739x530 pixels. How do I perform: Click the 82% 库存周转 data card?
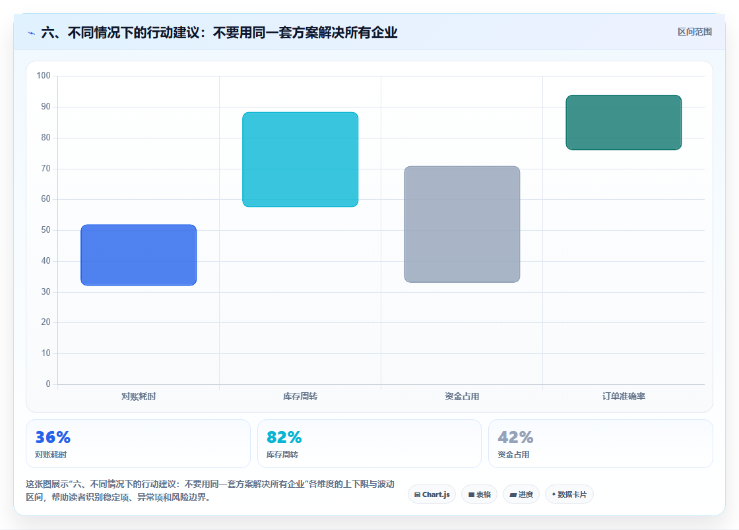point(369,444)
